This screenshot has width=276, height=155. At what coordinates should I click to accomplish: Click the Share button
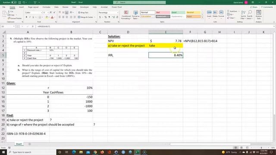pos(254,7)
